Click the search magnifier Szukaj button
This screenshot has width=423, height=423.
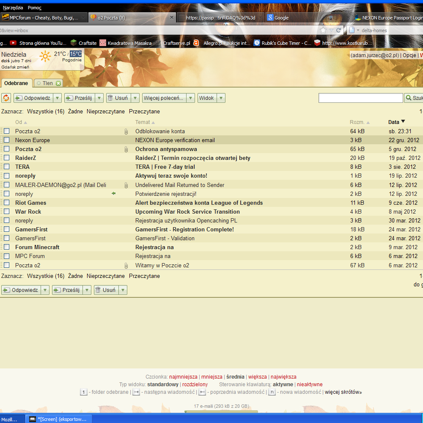click(x=414, y=98)
